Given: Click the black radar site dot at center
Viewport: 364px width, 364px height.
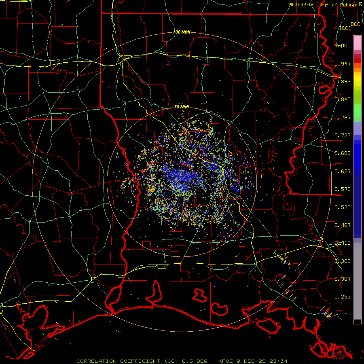Looking at the screenshot, I should point(182,182).
